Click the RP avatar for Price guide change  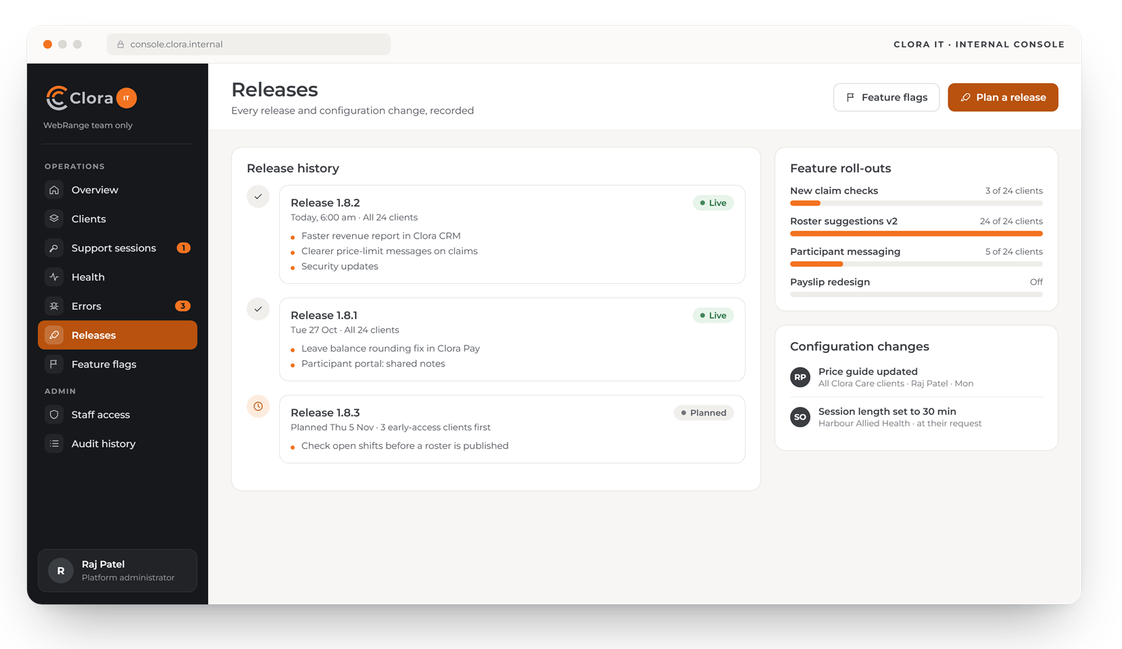800,377
